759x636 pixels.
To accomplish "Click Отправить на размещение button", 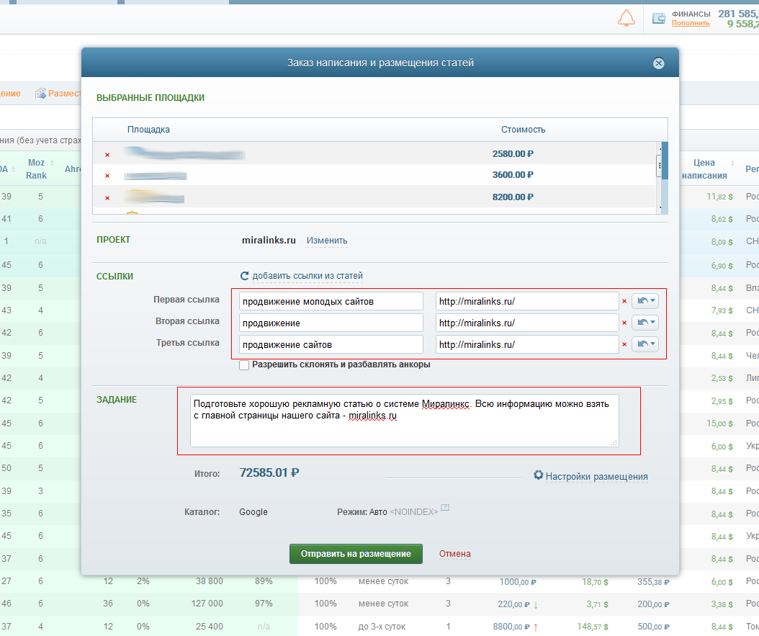I will coord(356,554).
